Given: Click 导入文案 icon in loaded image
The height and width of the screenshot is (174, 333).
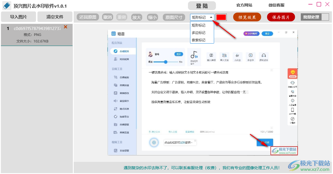Looking at the screenshot, I should (x=224, y=57).
